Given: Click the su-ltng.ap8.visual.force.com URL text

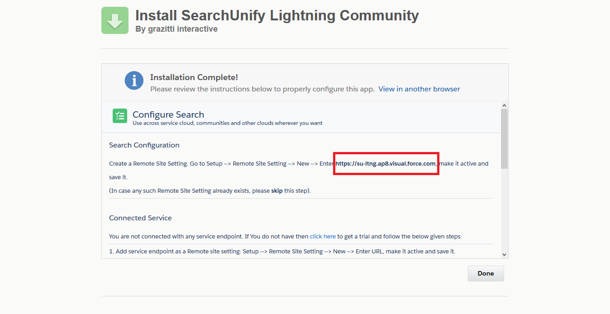Looking at the screenshot, I should pyautogui.click(x=386, y=163).
